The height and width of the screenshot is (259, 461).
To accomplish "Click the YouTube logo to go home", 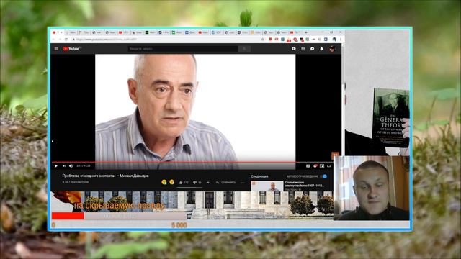I will pos(71,49).
